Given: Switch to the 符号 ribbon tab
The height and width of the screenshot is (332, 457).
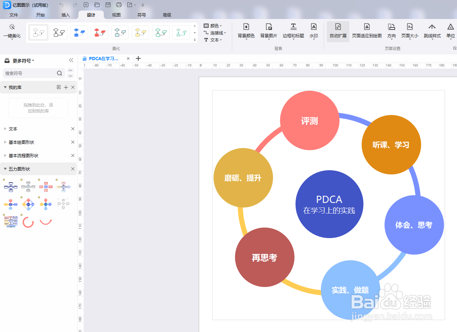Looking at the screenshot, I should click(x=142, y=15).
